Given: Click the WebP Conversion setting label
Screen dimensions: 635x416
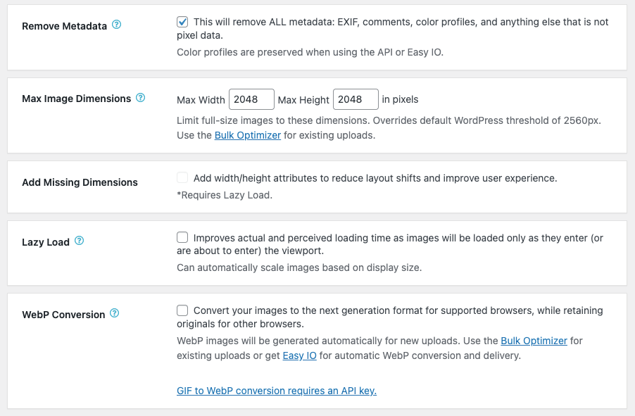Looking at the screenshot, I should 63,315.
